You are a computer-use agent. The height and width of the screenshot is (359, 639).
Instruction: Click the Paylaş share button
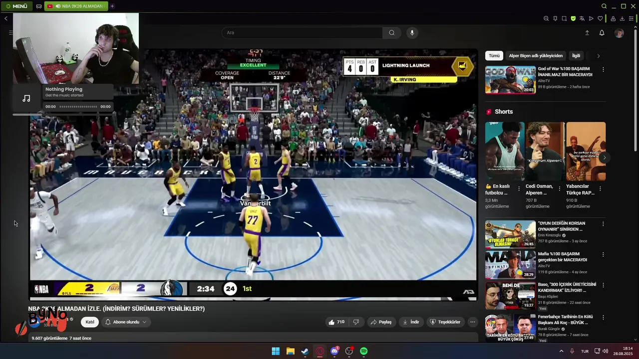[381, 322]
